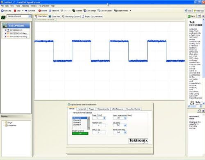Click the Tektronix logo in the setup panel
This screenshot has height=160, width=205.
coord(138,141)
